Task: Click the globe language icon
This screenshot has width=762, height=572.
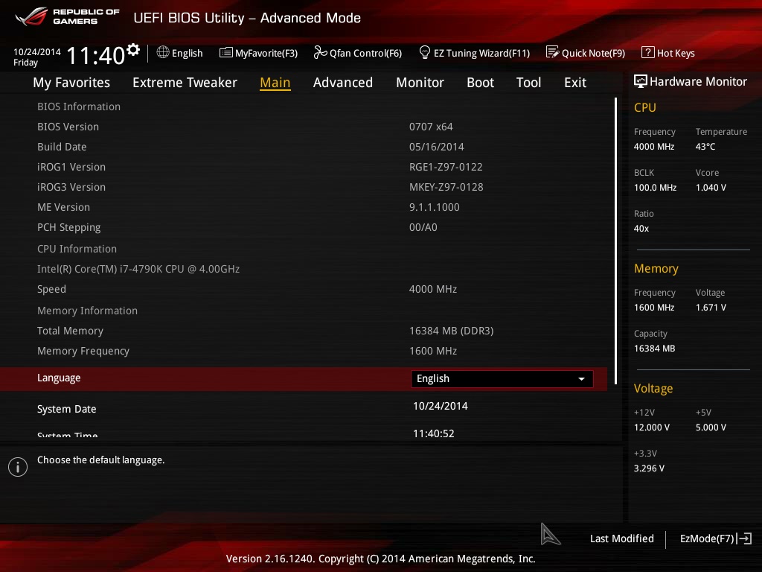Action: click(163, 52)
